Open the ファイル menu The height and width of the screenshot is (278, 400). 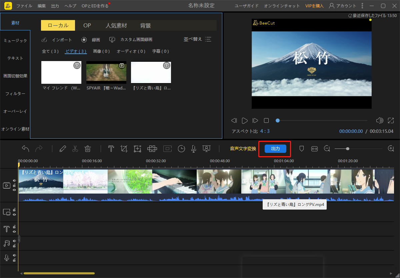(24, 6)
